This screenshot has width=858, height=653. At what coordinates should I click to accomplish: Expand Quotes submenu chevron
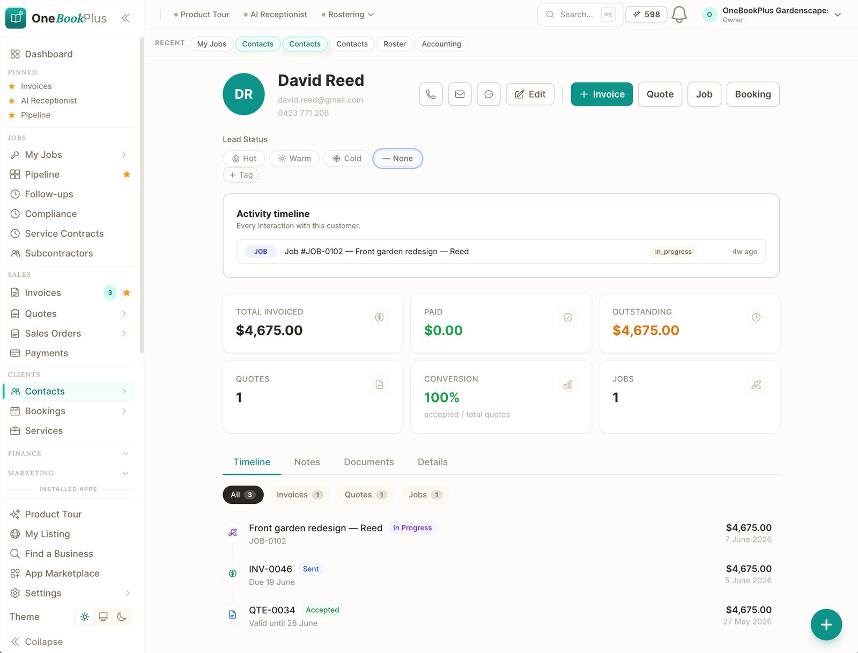(124, 313)
